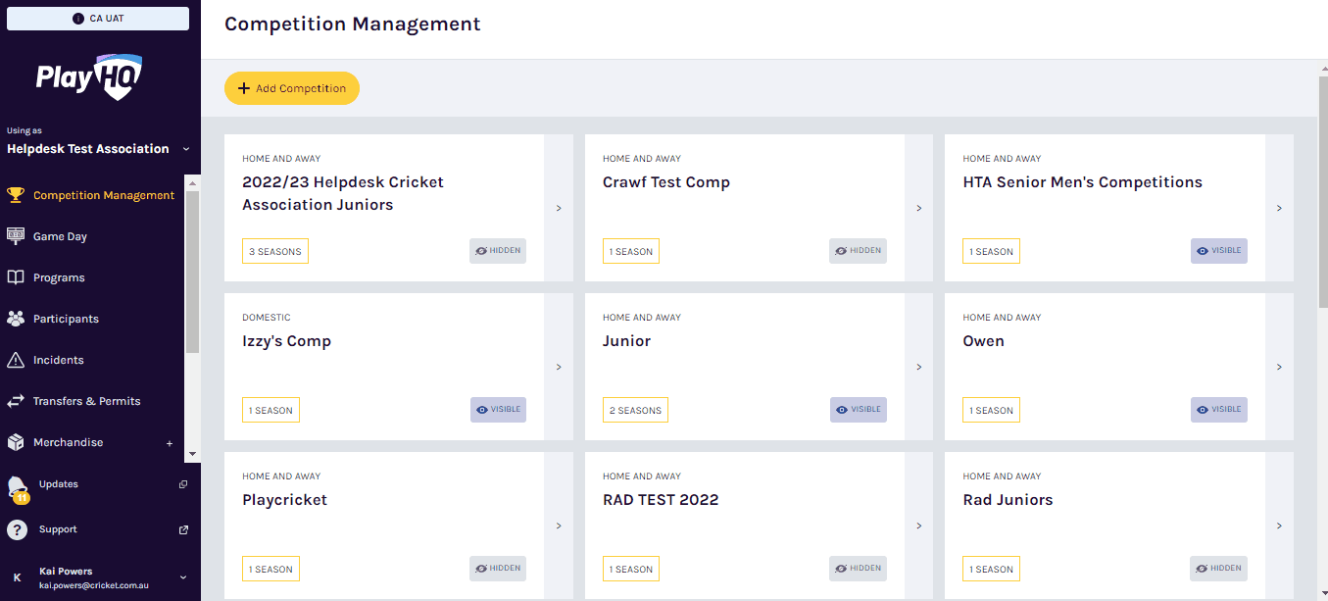
Task: Open Kai Powers account menu chevron
Action: tap(182, 577)
